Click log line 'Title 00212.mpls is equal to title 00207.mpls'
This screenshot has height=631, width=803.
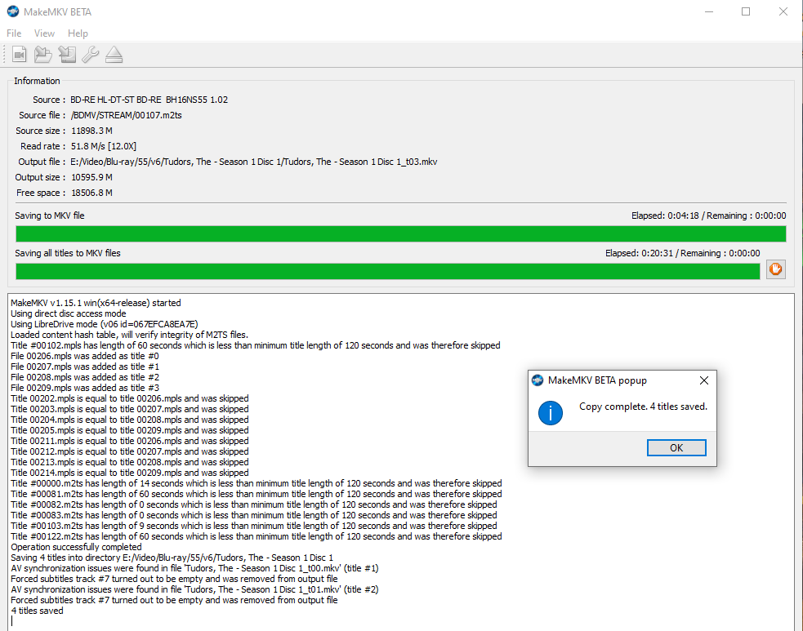pyautogui.click(x=130, y=452)
